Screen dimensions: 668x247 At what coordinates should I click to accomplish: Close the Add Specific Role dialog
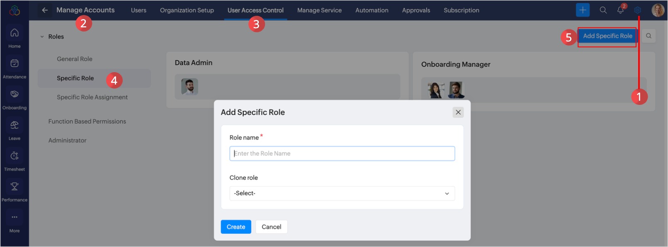pos(458,112)
